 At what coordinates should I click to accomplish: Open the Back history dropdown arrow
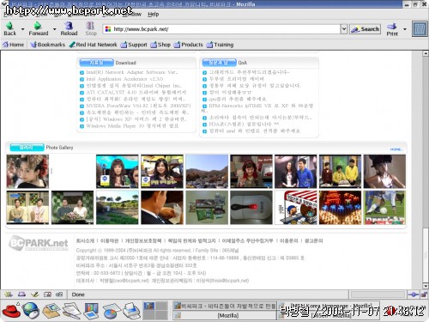coord(22,29)
